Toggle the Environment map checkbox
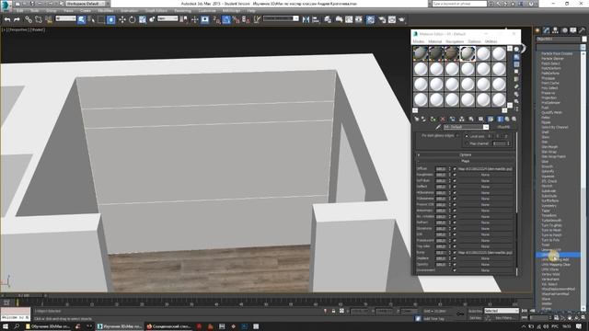 coord(455,270)
